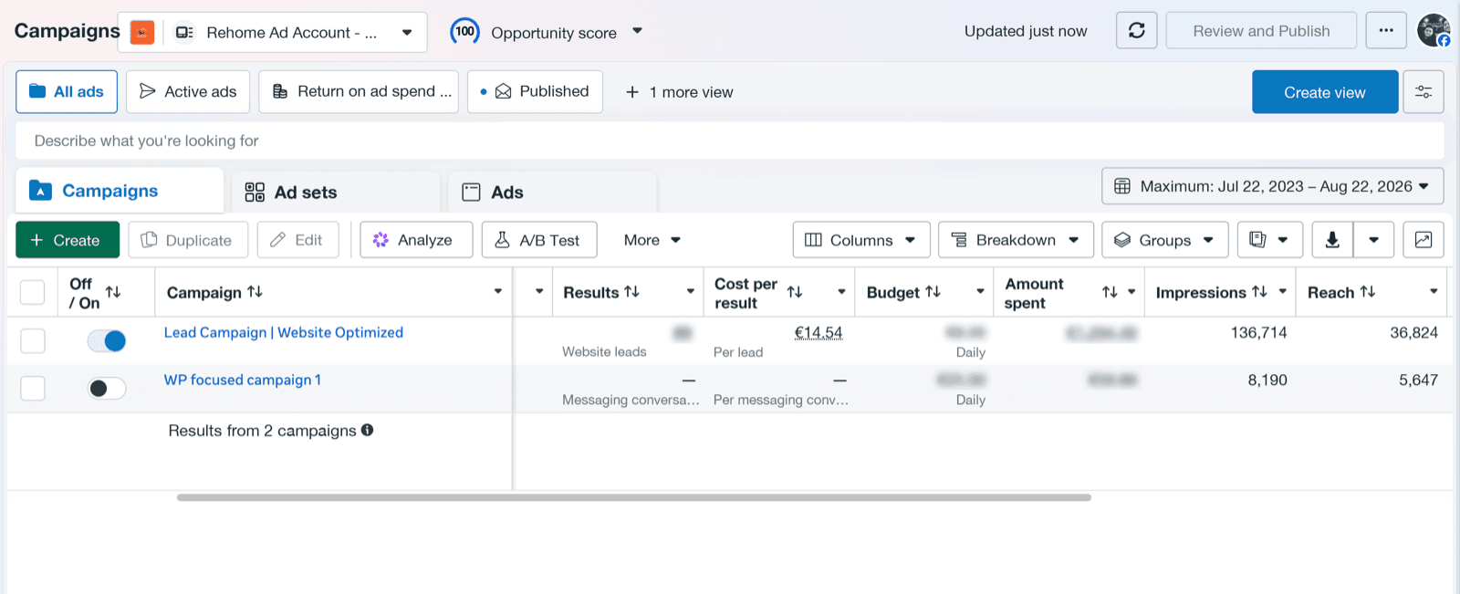Screen dimensions: 1460x594
Task: Open the Lead Campaign | Website Optimized link
Action: point(284,332)
